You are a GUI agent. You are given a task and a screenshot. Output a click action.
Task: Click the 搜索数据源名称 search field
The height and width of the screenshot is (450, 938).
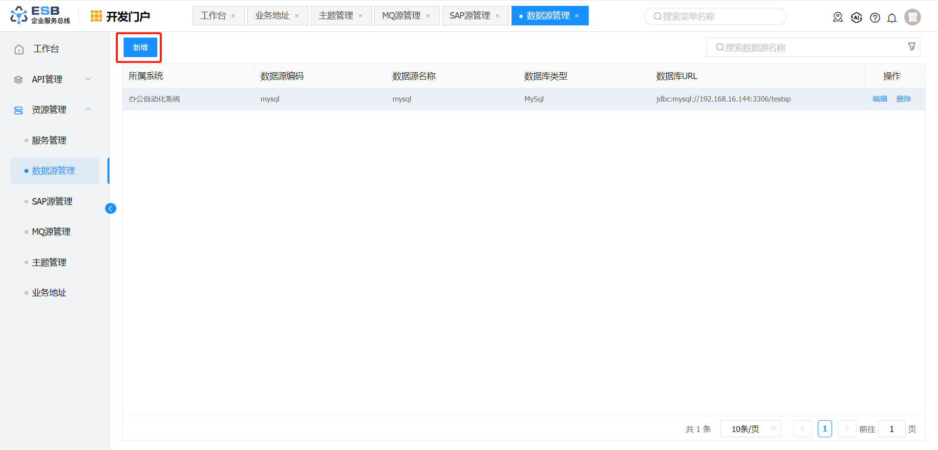[809, 47]
